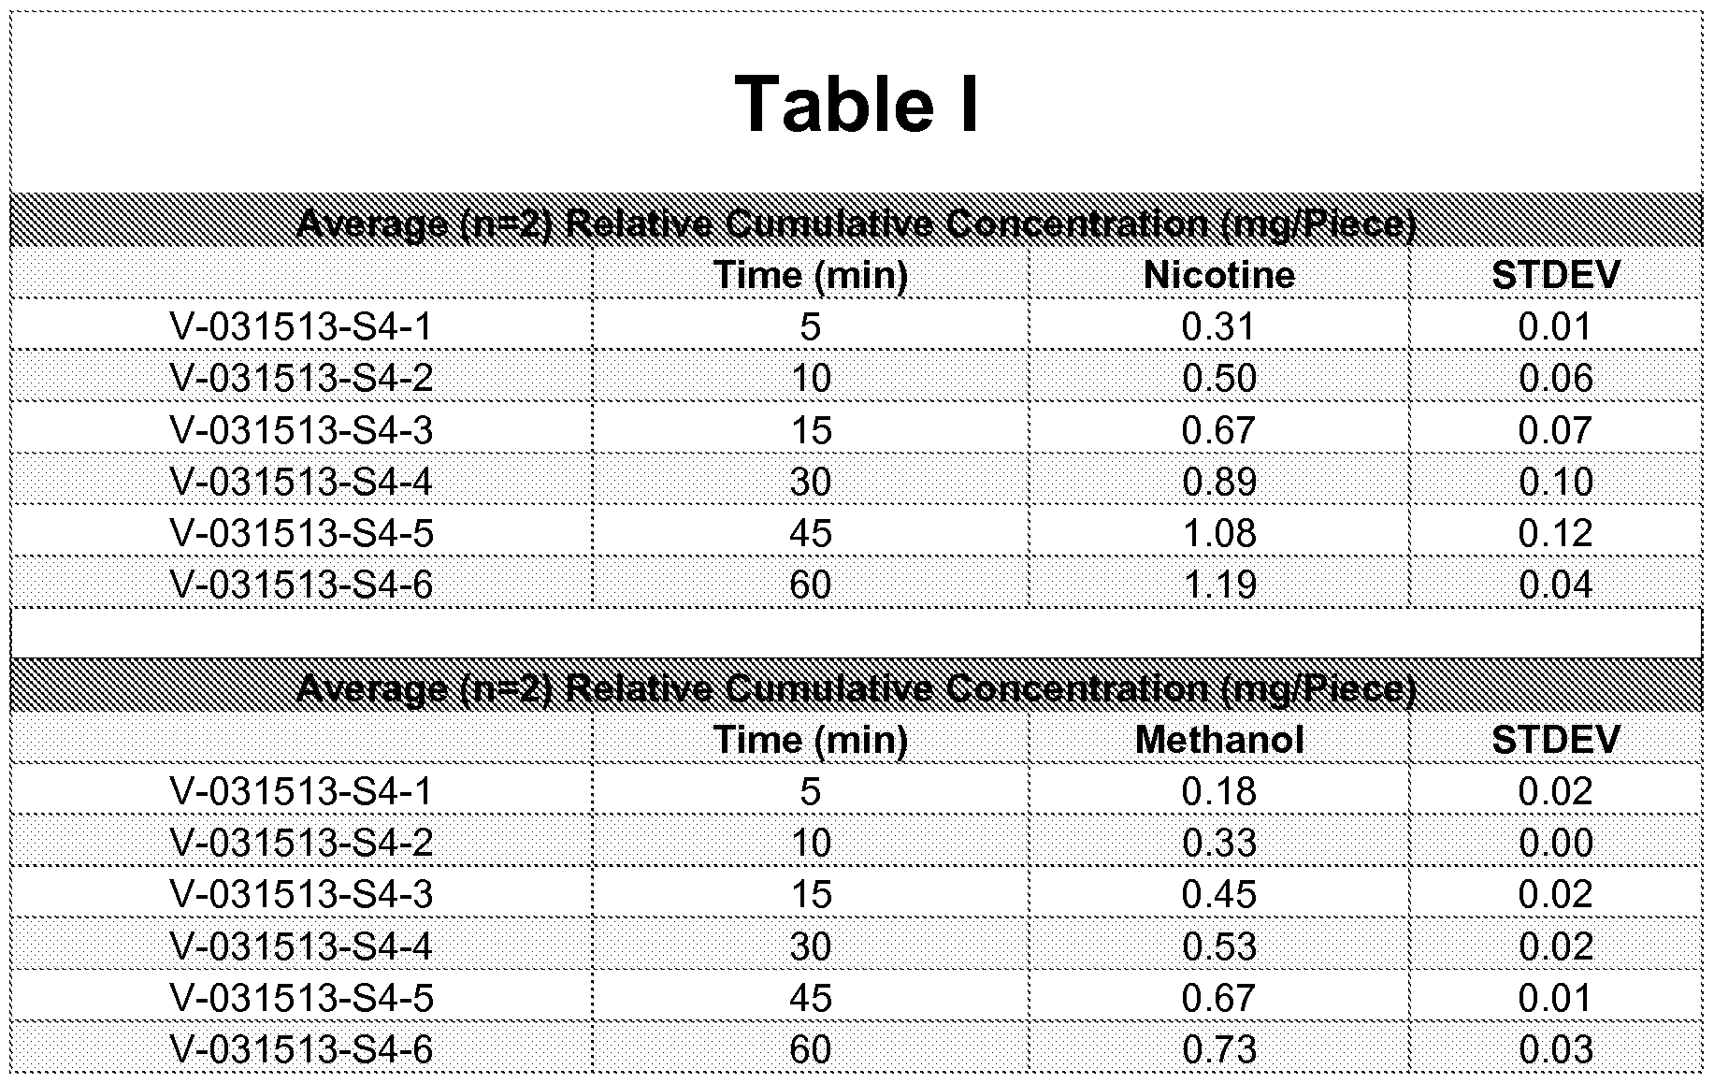Click the methanol value 0.53 cell
This screenshot has height=1083, width=1714.
pyautogui.click(x=1218, y=946)
